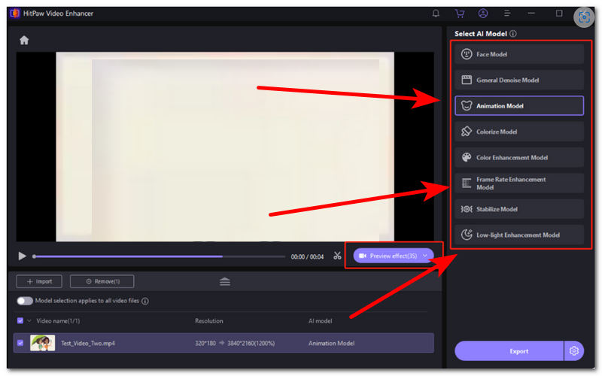
Task: Click the screenshot capture icon
Action: click(x=584, y=17)
